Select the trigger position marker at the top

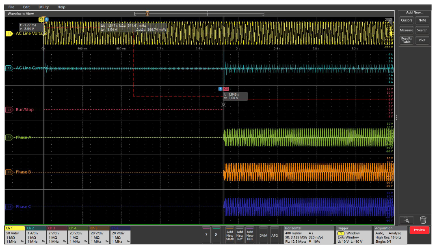(147, 14)
